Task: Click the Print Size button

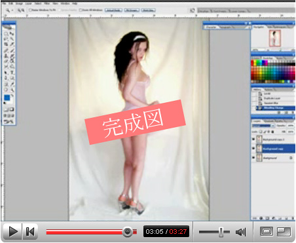Action: tap(148, 10)
